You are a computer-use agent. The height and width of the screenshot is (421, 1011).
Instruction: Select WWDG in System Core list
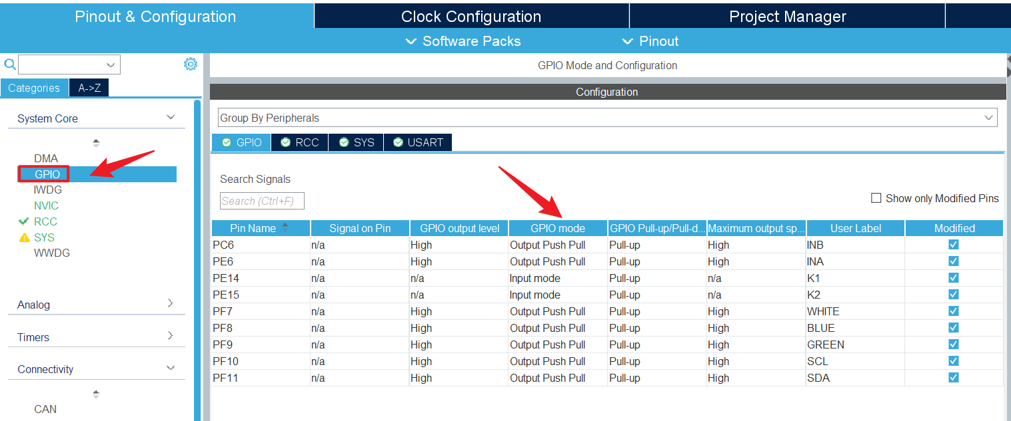coord(52,253)
